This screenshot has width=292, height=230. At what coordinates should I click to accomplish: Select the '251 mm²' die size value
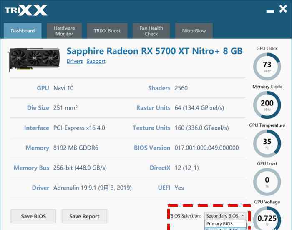coord(65,108)
